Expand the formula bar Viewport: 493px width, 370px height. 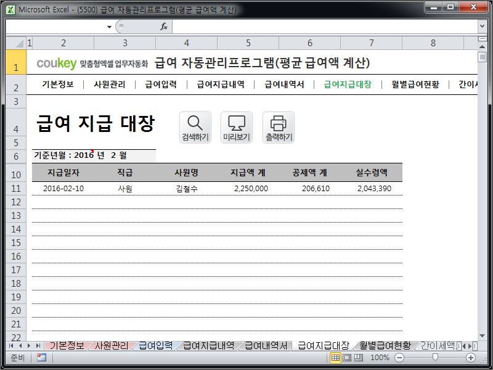tap(482, 27)
